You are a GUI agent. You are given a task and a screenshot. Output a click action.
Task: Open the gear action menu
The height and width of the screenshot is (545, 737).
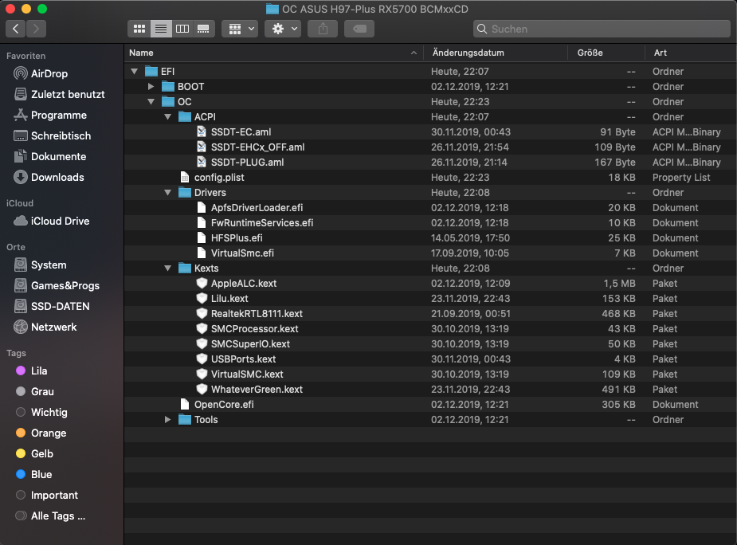[x=283, y=29]
